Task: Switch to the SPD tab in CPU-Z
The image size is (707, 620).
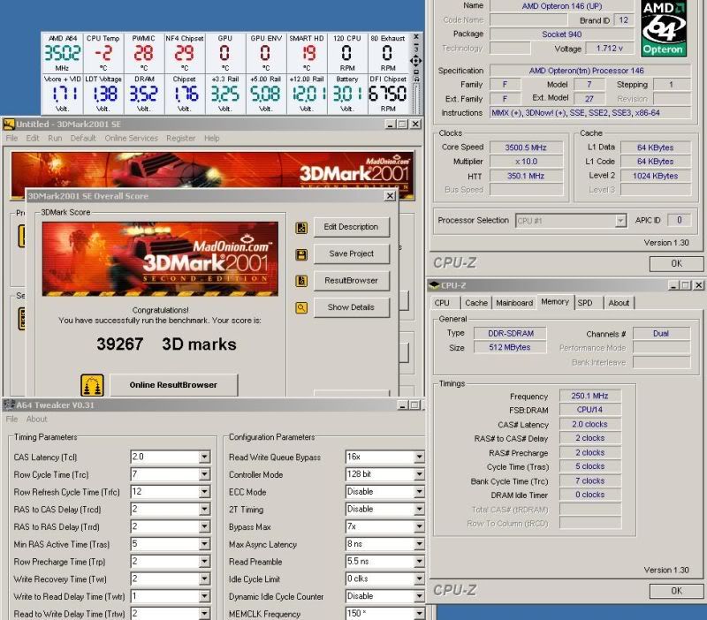Action: click(585, 303)
